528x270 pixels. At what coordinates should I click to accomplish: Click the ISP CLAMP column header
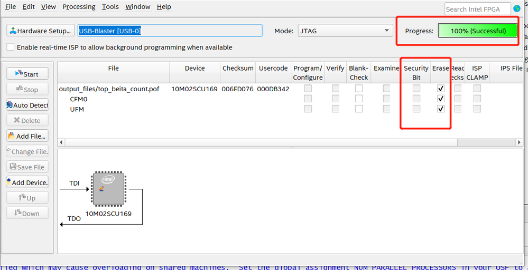tap(477, 73)
